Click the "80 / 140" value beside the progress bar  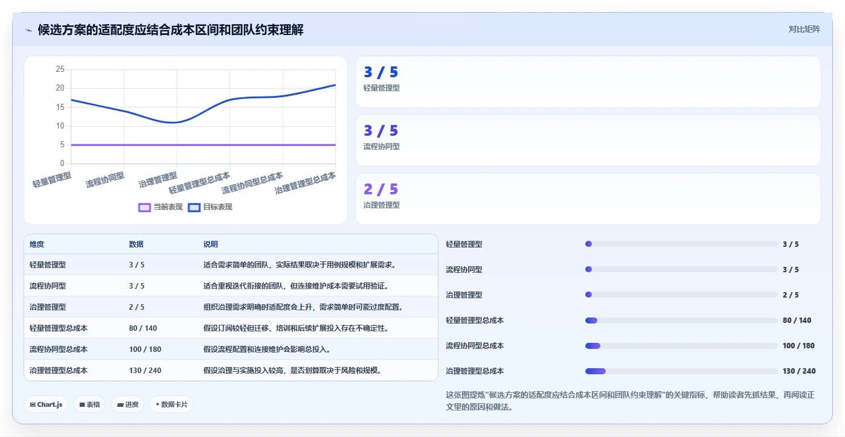797,321
